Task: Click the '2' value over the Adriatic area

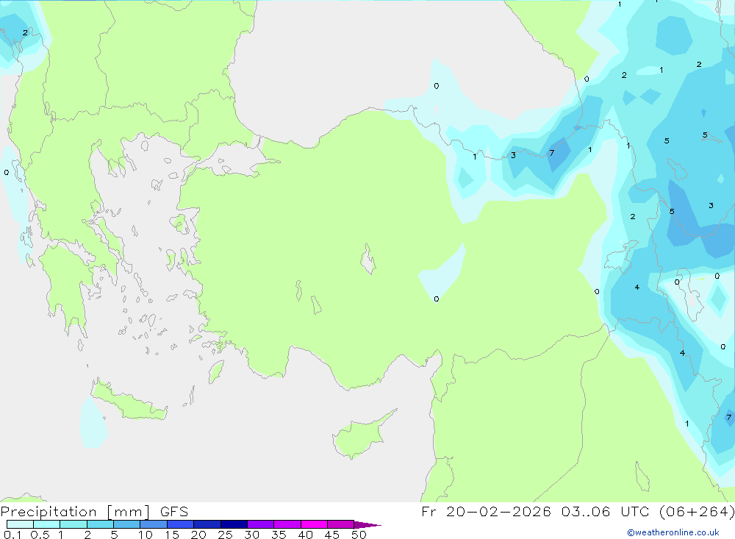Action: coord(25,32)
